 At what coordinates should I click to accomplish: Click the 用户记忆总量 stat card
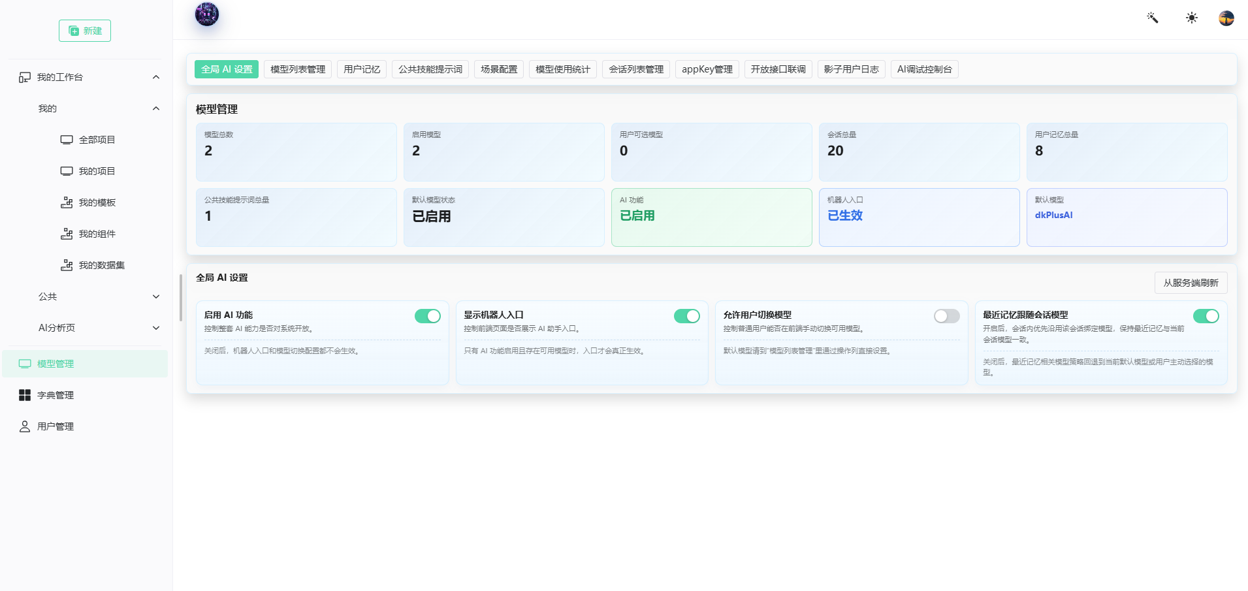pos(1127,152)
